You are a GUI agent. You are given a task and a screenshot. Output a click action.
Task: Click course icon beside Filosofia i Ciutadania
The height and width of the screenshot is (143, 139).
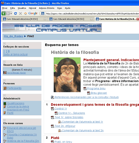pos(5,135)
